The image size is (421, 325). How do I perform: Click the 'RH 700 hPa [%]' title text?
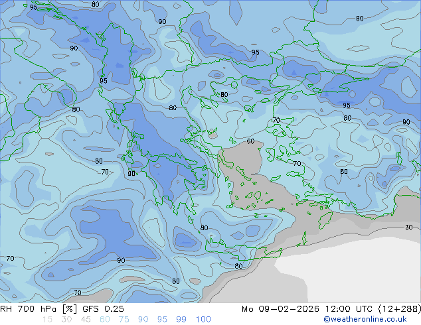(39, 309)
